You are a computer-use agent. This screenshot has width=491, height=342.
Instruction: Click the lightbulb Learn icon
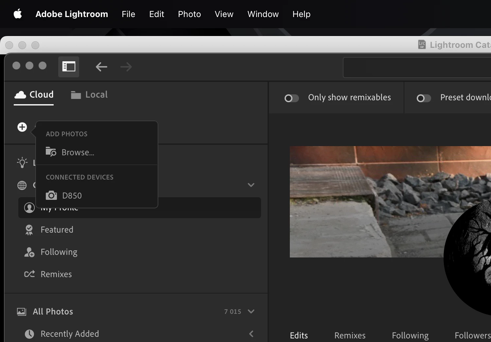pyautogui.click(x=22, y=163)
